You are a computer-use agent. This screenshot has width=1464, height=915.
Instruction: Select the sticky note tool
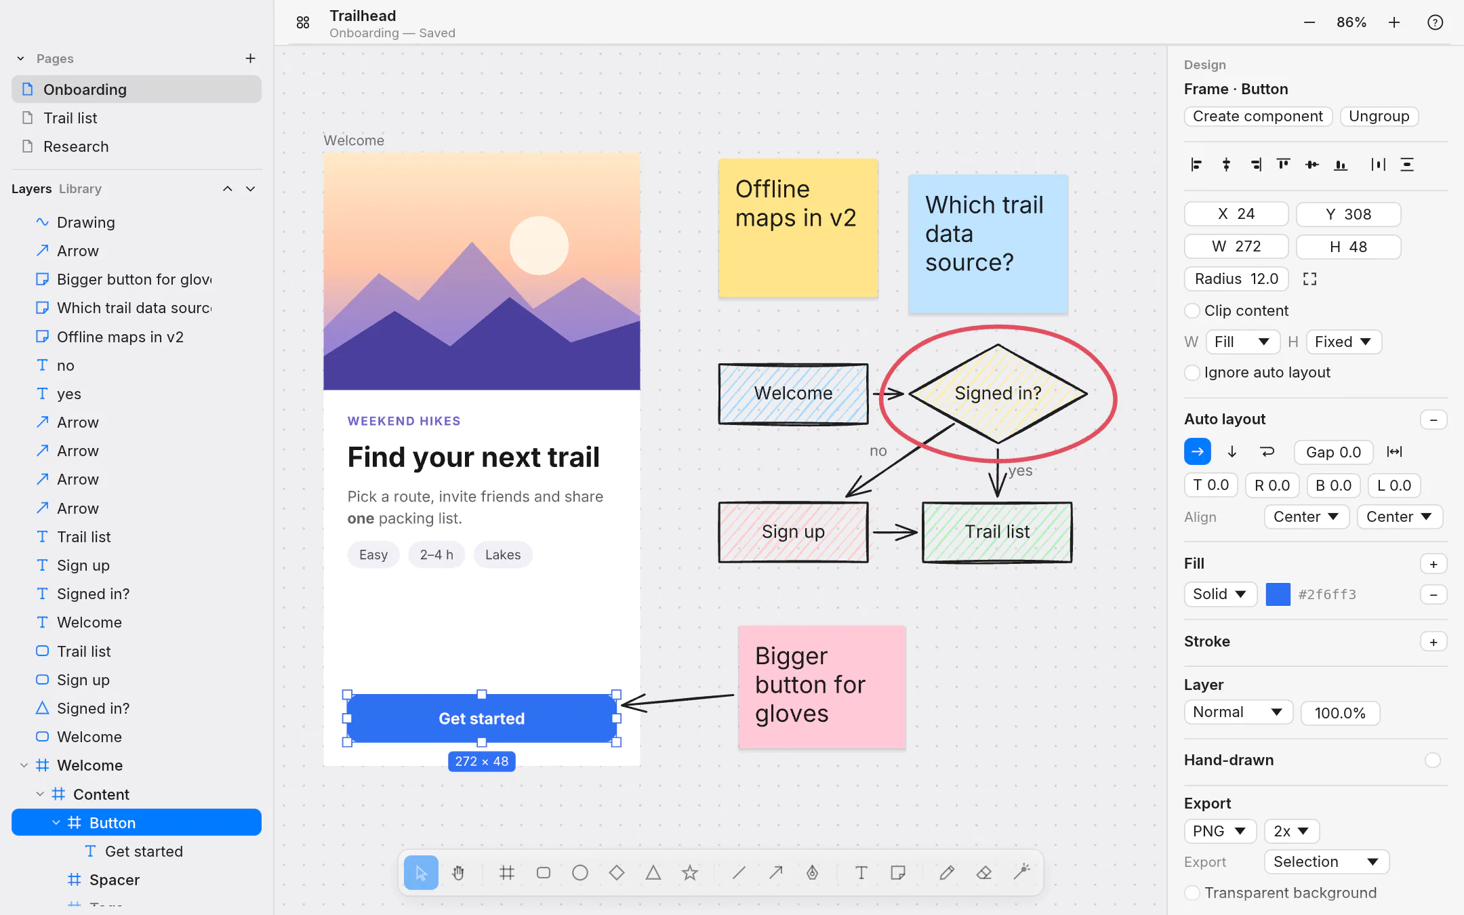[897, 872]
